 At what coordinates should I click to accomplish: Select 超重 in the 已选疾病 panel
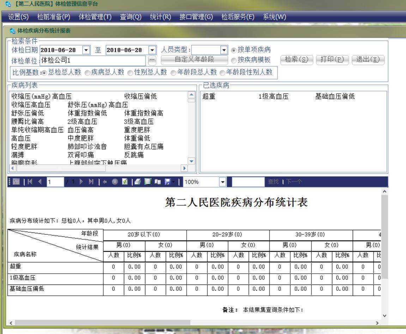click(210, 96)
